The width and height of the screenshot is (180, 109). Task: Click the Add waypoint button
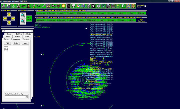tap(7, 43)
